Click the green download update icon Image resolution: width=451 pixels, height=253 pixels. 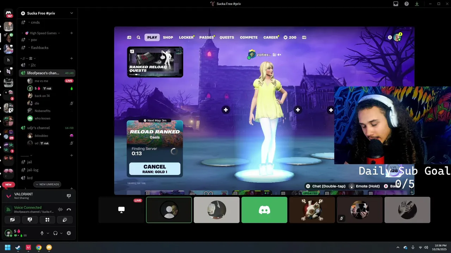click(x=417, y=4)
